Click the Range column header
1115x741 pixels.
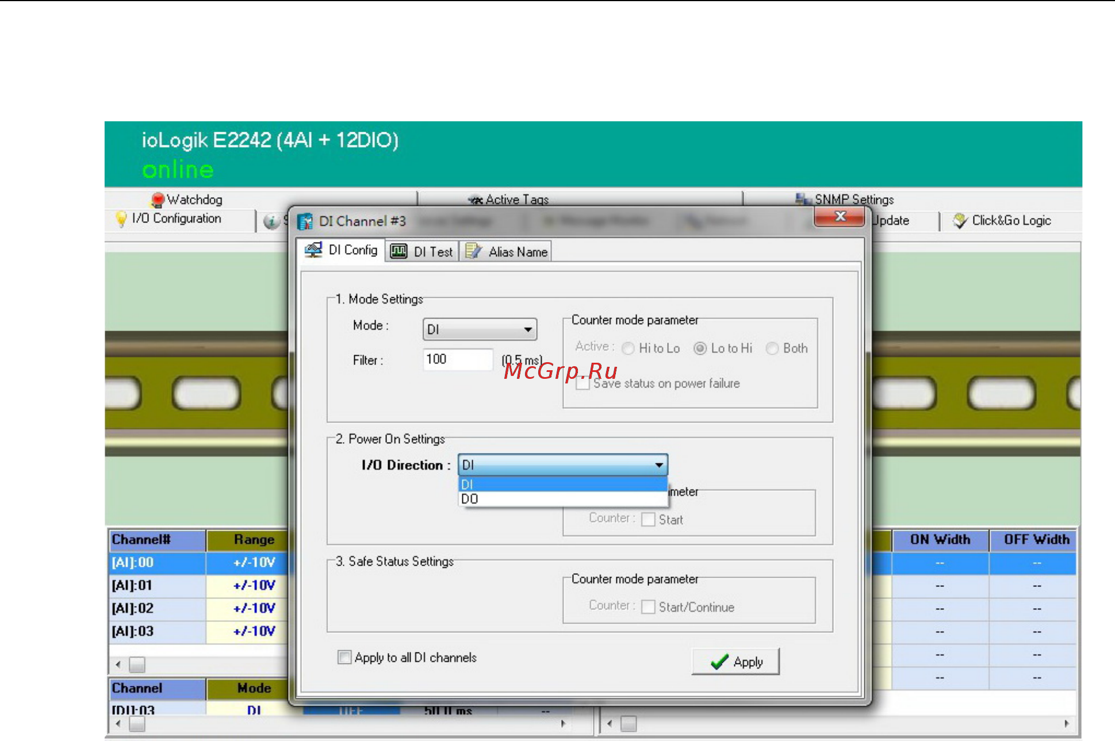248,540
